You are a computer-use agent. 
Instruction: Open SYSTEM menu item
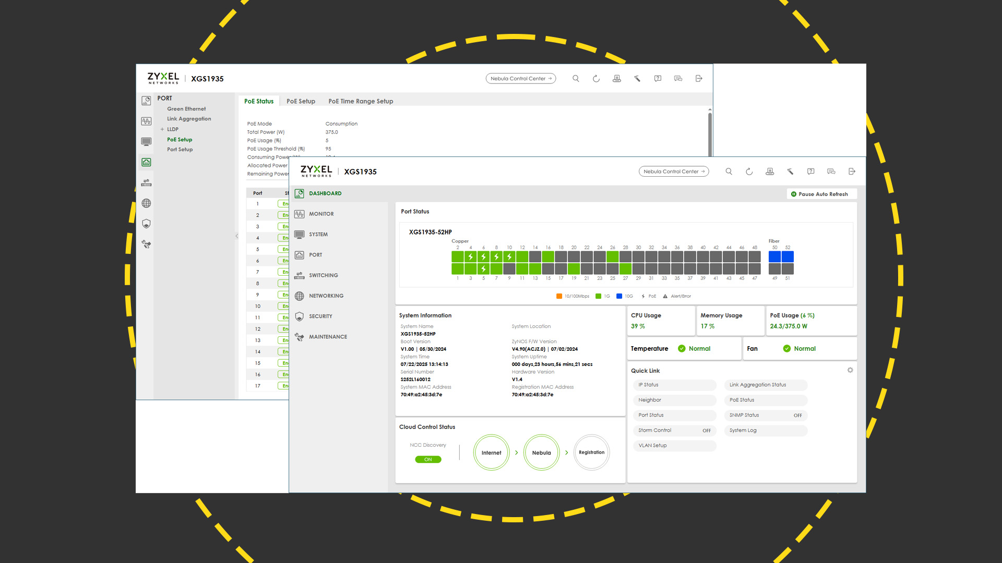318,235
